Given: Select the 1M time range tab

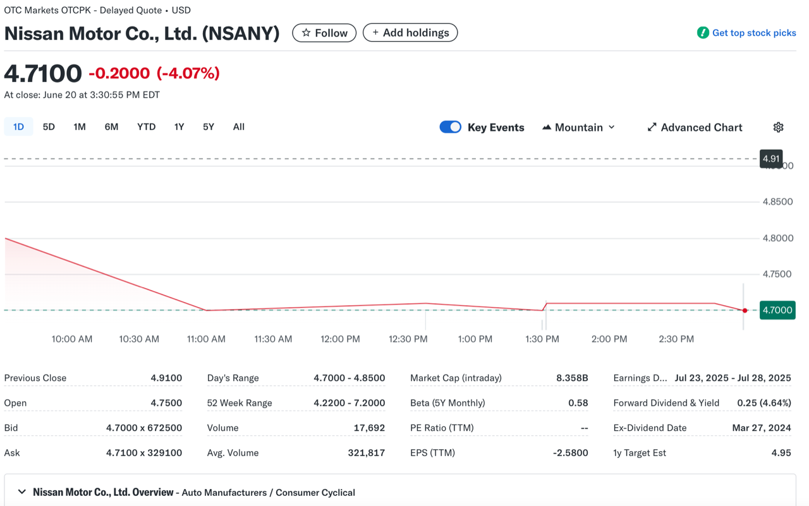Looking at the screenshot, I should pyautogui.click(x=79, y=127).
